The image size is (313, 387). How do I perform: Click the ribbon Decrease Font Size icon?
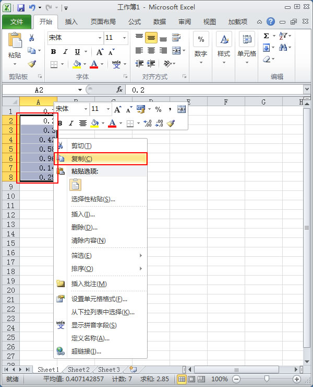coord(111,52)
